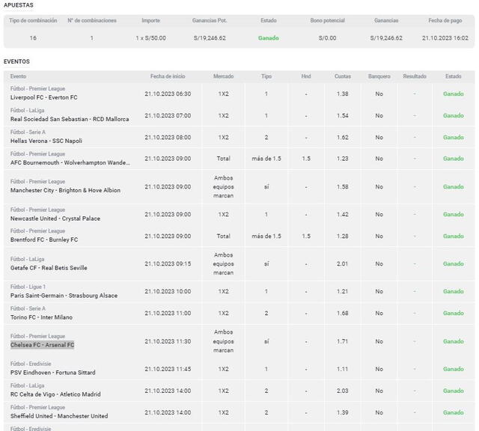Screen dimensions: 479x431
Task: Click the Liverpool FC - Everton FC event
Action: [43, 97]
